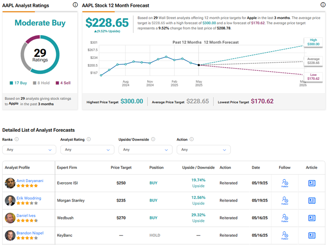The height and width of the screenshot is (245, 327).
Task: Open Erik Woodring's analyst profile
Action: click(x=29, y=198)
